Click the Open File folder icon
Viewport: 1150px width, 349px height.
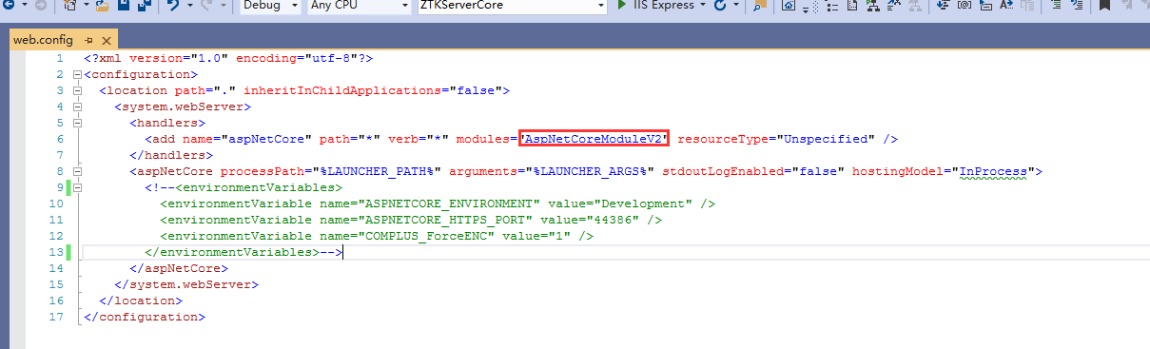(101, 5)
